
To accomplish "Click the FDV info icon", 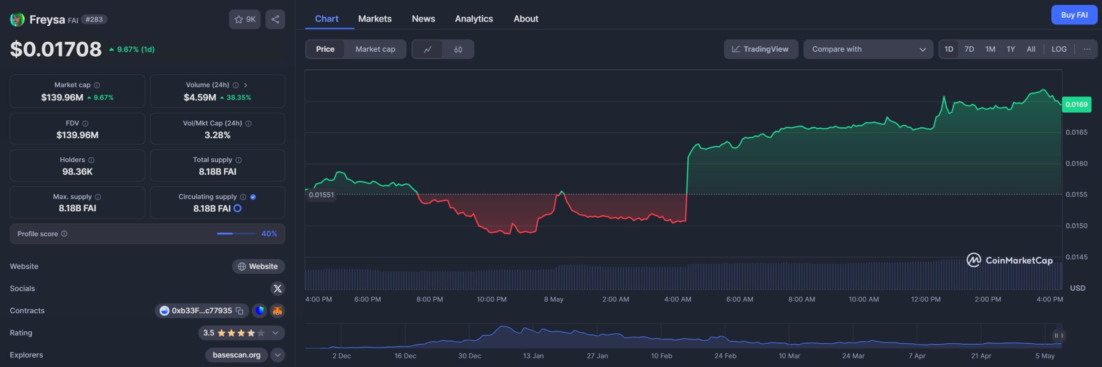I will pyautogui.click(x=85, y=123).
